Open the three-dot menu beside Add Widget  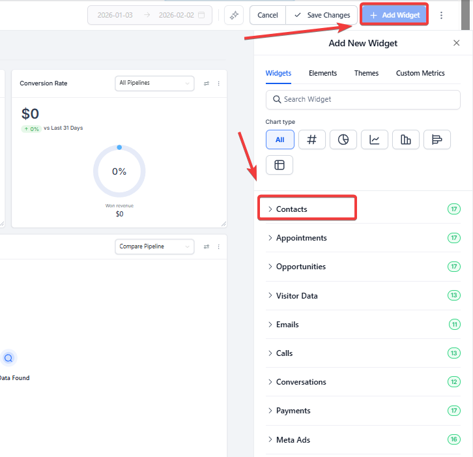[x=442, y=15]
